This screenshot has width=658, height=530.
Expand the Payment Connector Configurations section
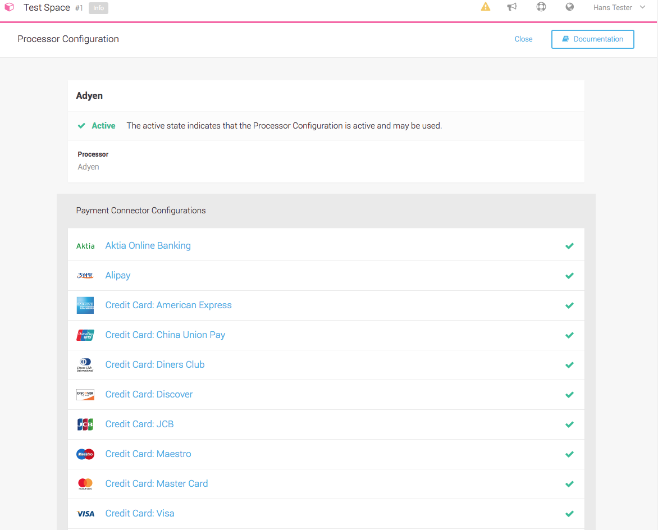[x=141, y=210]
